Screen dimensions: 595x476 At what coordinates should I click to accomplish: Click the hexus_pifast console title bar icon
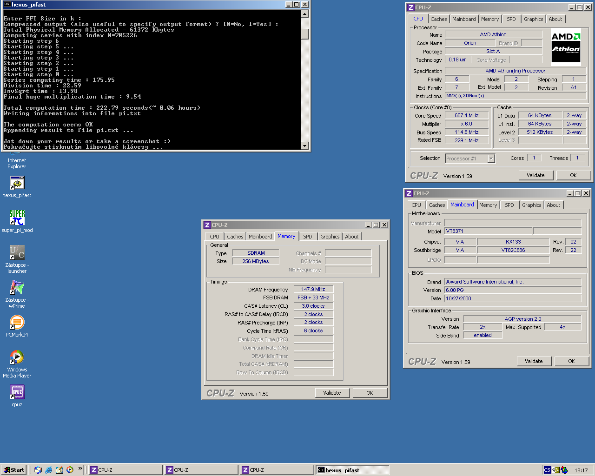(x=7, y=4)
